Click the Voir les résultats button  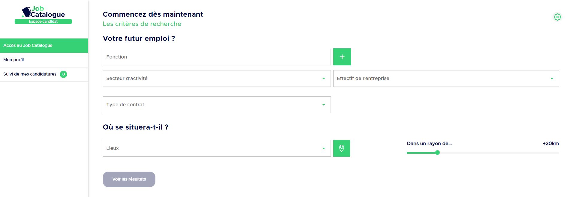[x=129, y=179]
